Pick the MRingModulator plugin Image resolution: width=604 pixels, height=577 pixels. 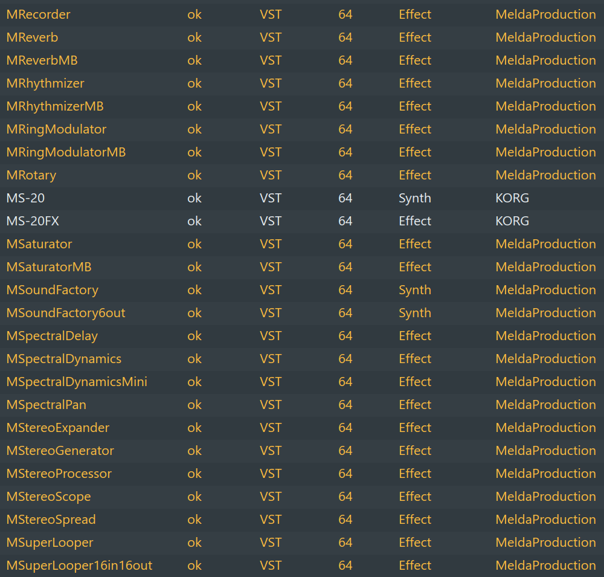pos(56,129)
